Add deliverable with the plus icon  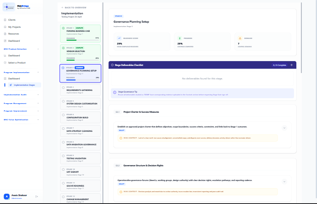click(x=292, y=65)
